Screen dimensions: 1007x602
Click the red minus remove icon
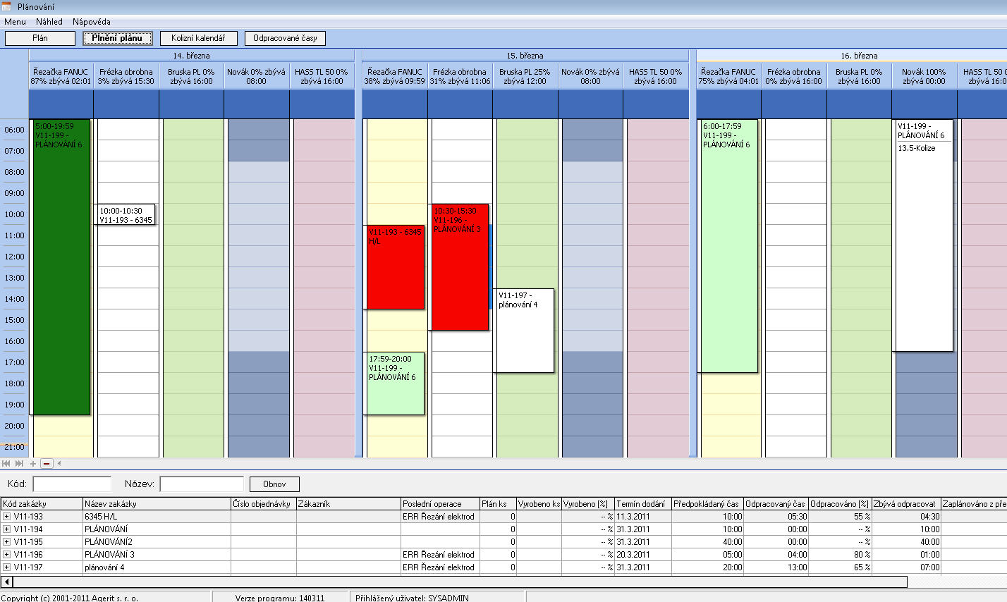47,463
